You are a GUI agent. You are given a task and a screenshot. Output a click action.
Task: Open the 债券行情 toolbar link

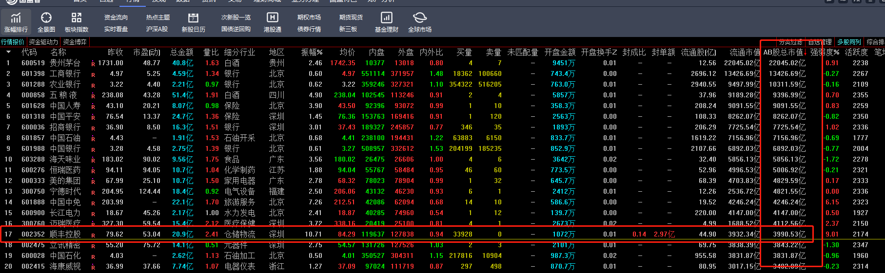click(309, 29)
